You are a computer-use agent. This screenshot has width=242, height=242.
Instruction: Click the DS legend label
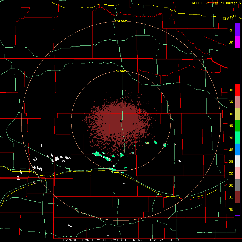click(231, 162)
